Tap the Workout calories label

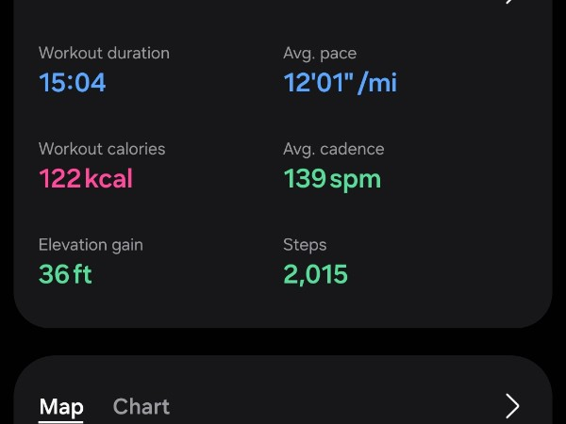point(102,149)
